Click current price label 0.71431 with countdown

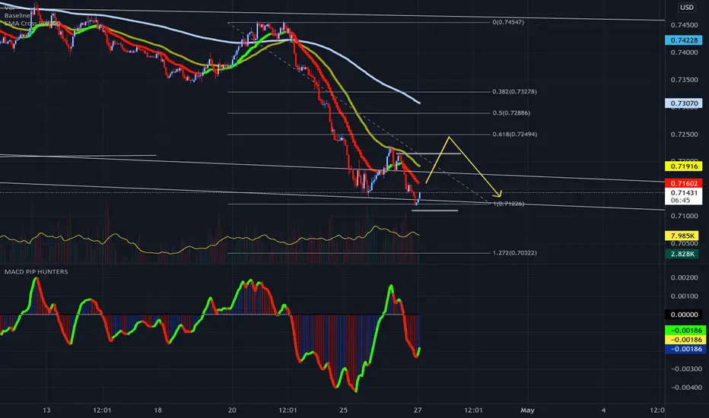tap(684, 196)
